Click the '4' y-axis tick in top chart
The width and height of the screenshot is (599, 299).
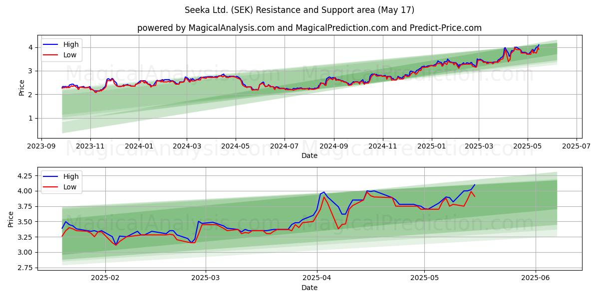[30, 47]
